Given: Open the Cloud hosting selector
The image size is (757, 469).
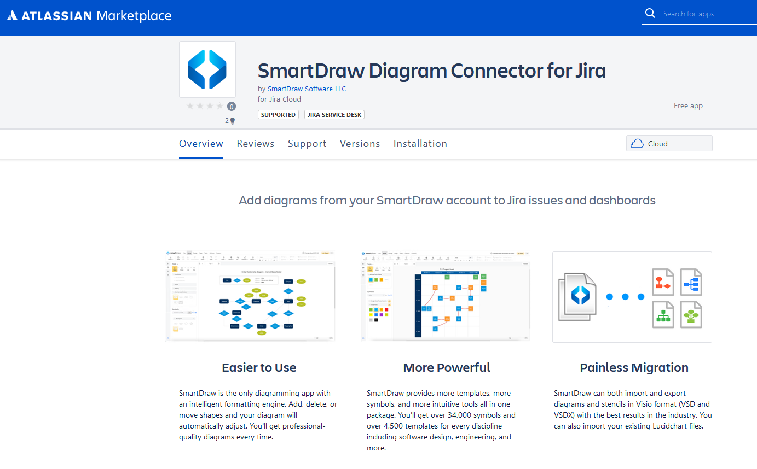Looking at the screenshot, I should click(x=669, y=143).
